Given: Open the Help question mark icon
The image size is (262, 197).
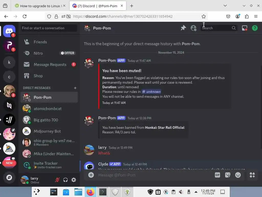Looking at the screenshot, I should tap(255, 28).
